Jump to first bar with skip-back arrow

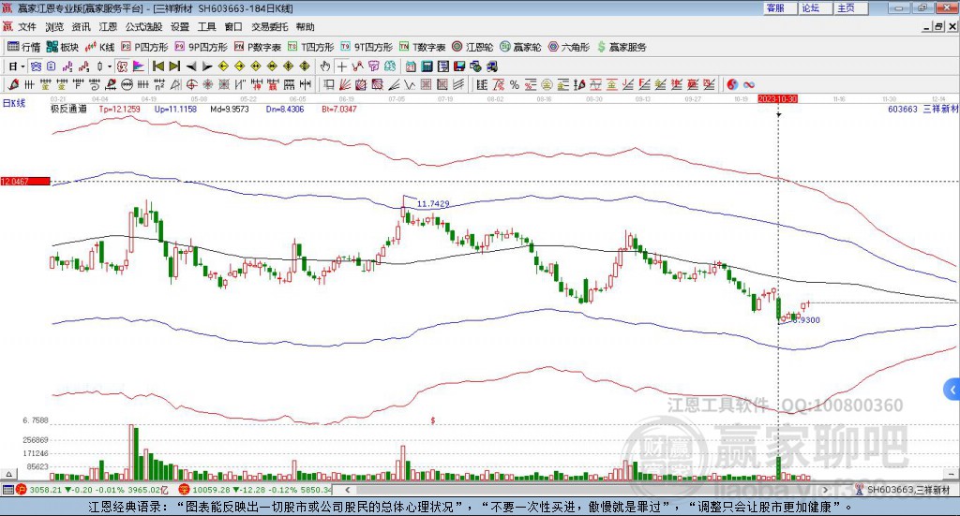click(157, 66)
